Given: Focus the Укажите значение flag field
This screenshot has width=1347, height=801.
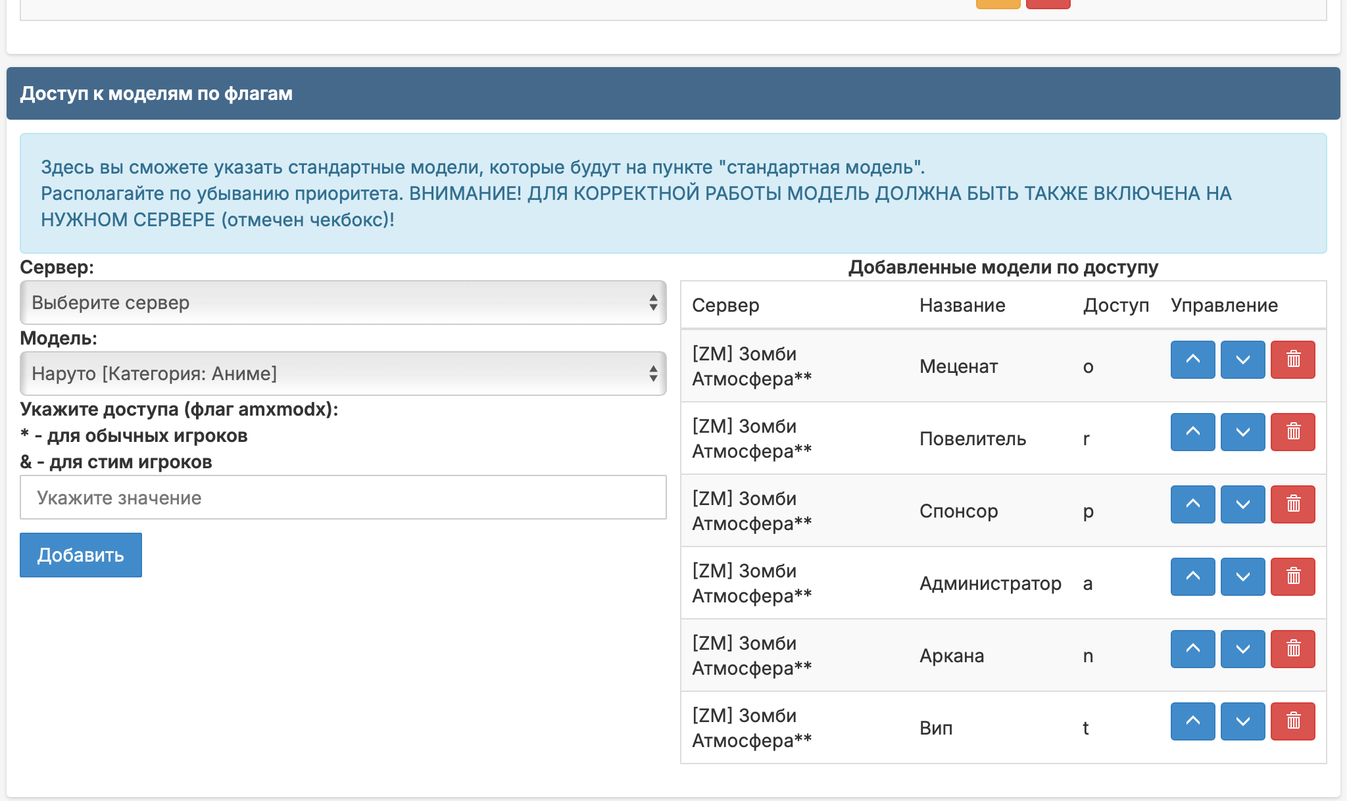Looking at the screenshot, I should 343,498.
